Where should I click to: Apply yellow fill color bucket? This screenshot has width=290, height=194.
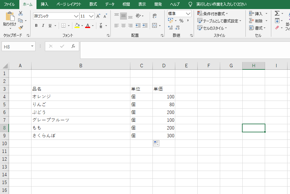coord(77,26)
